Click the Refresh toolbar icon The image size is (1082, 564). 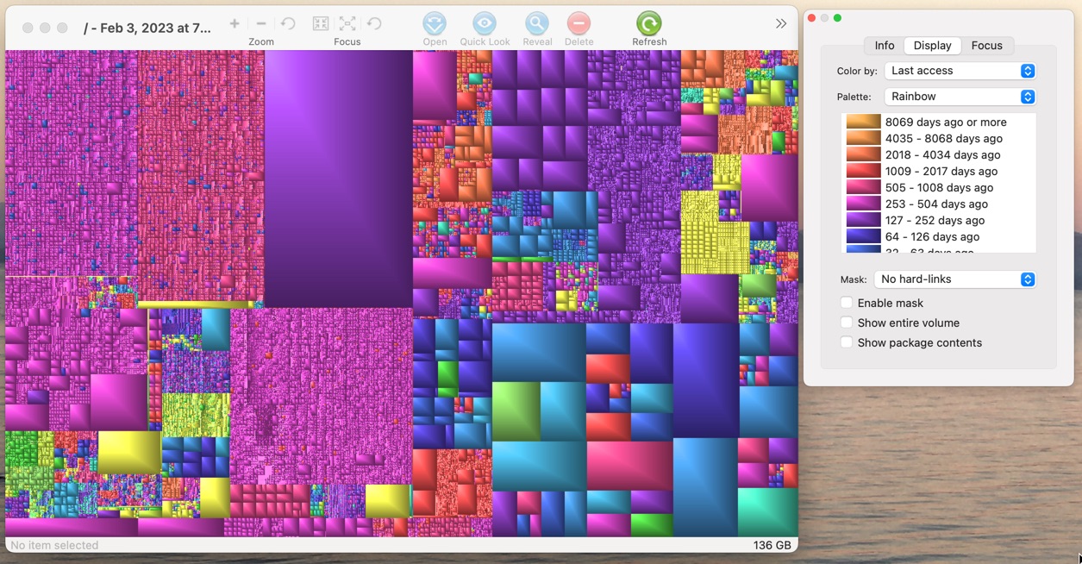[648, 23]
